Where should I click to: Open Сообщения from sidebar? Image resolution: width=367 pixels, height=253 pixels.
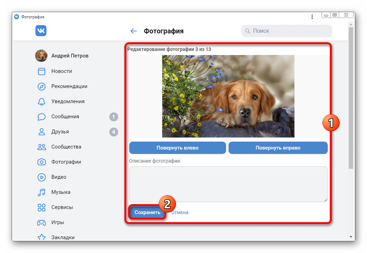[x=65, y=117]
